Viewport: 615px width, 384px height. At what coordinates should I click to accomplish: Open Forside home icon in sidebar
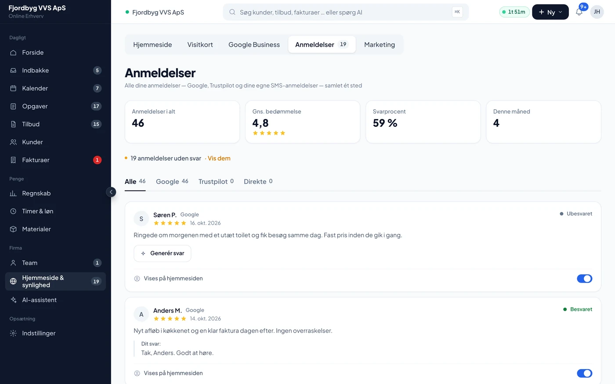13,53
